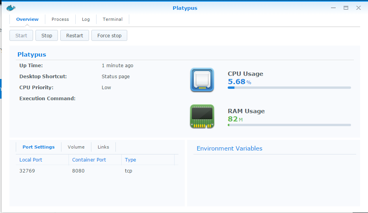Click the RAM usage progress bar
Viewport: 368px width, 213px height.
289,125
